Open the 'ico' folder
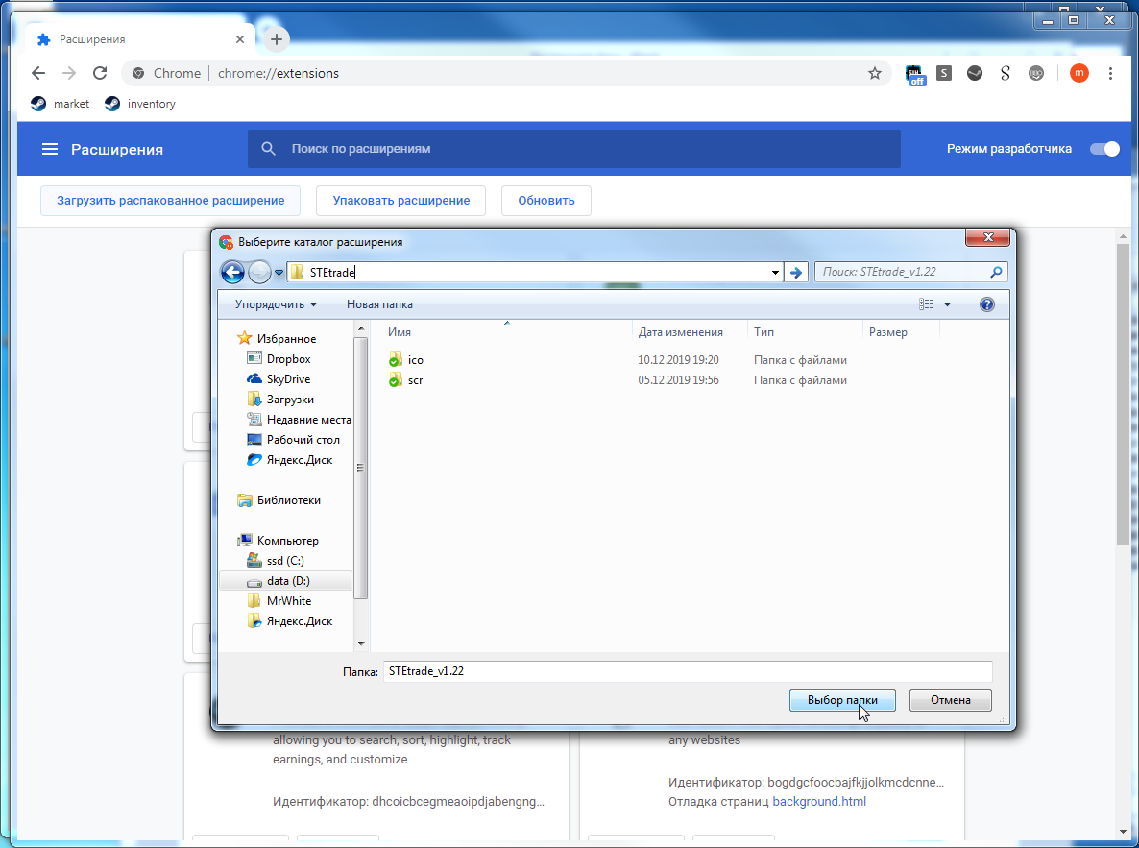The height and width of the screenshot is (848, 1139). click(x=415, y=360)
